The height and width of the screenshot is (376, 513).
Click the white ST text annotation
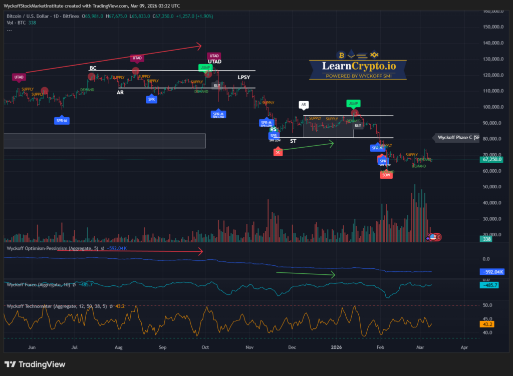[x=293, y=141]
